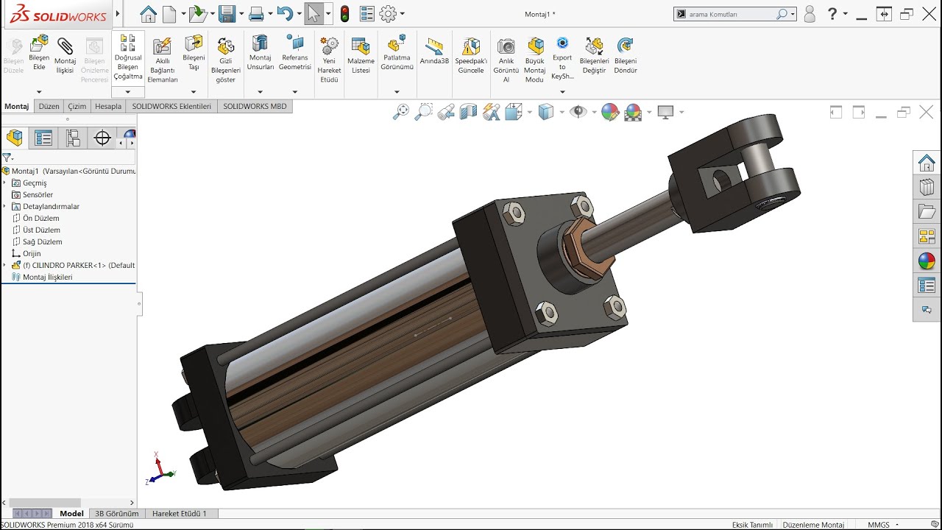Click the Rebuild traffic light icon
This screenshot has height=530, width=942.
[x=344, y=13]
